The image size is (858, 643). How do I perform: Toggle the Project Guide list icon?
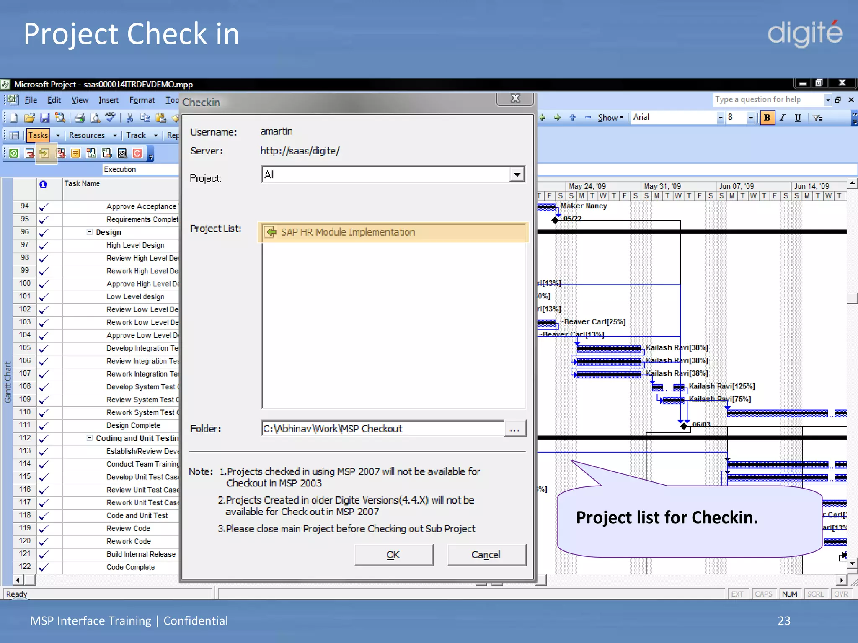[x=14, y=135]
